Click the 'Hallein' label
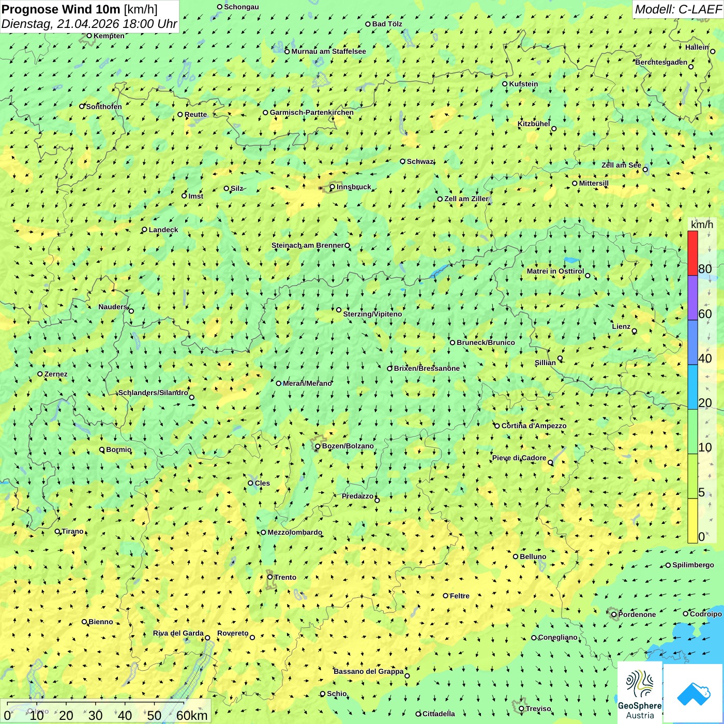 coord(697,47)
